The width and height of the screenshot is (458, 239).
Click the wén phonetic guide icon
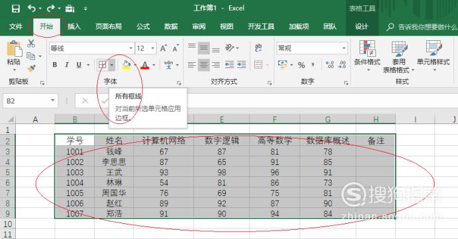point(169,65)
